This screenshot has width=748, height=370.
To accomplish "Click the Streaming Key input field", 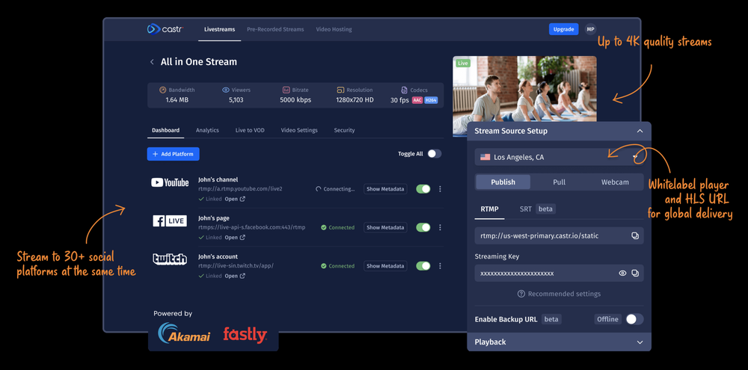I will pyautogui.click(x=559, y=274).
